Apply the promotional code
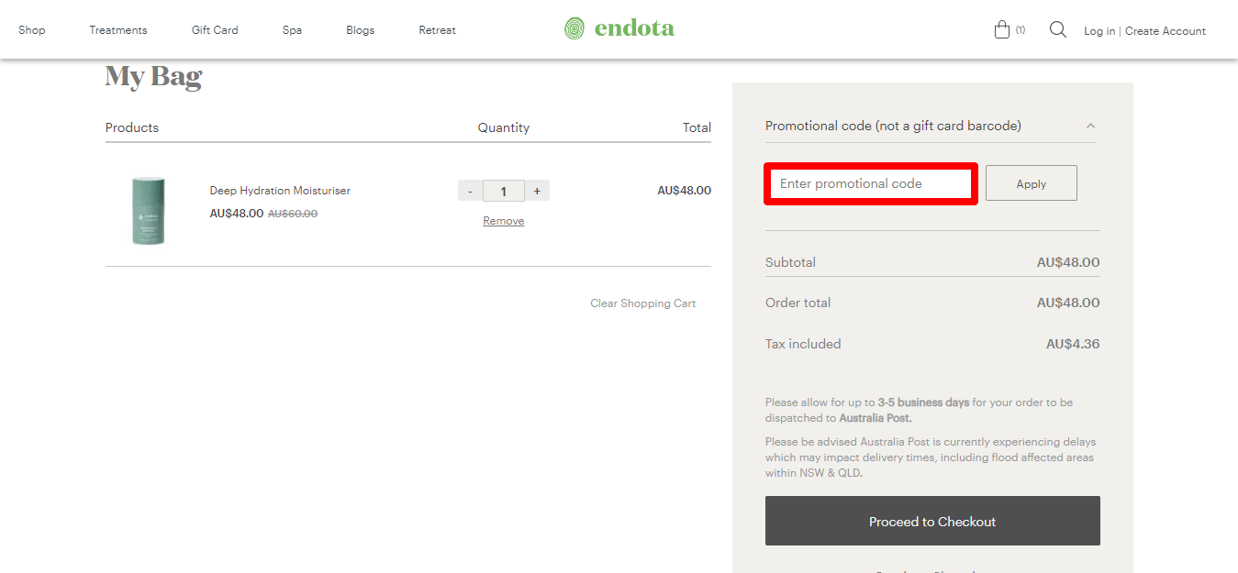 pyautogui.click(x=1031, y=182)
